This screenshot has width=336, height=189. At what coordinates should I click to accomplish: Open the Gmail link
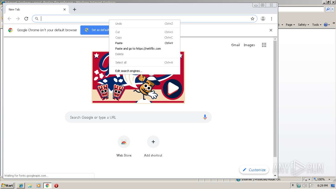point(235,45)
